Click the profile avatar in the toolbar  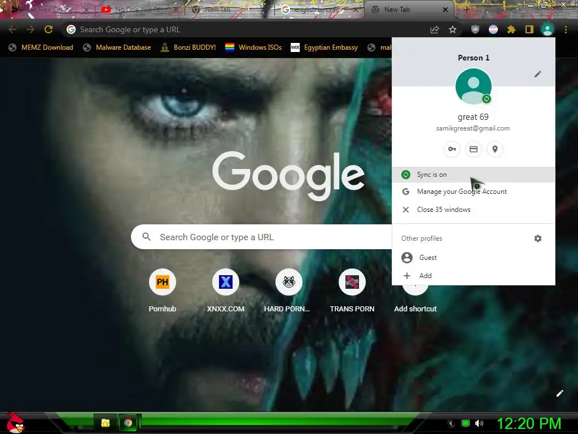click(548, 29)
